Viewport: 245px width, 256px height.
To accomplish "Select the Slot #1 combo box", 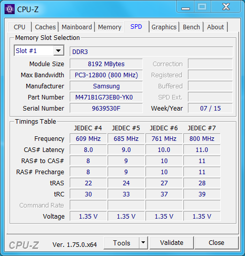I will 39,50.
